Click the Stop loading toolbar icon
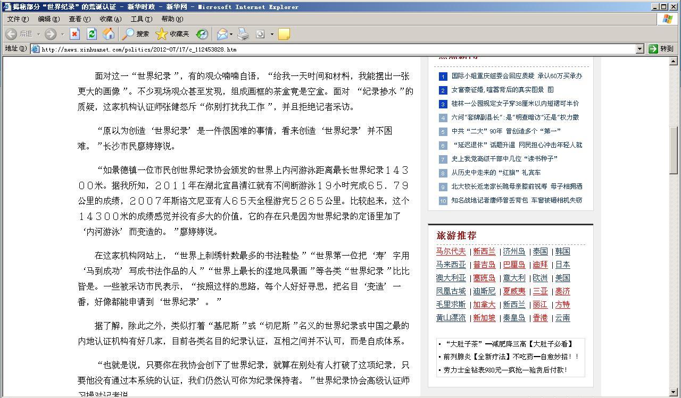The image size is (681, 398). 74,34
